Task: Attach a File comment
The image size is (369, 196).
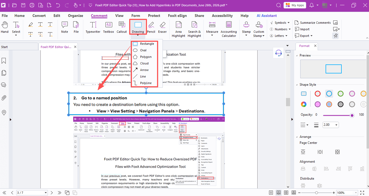Action: [x=76, y=28]
